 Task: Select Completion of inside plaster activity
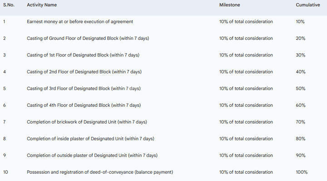pyautogui.click(x=90, y=139)
